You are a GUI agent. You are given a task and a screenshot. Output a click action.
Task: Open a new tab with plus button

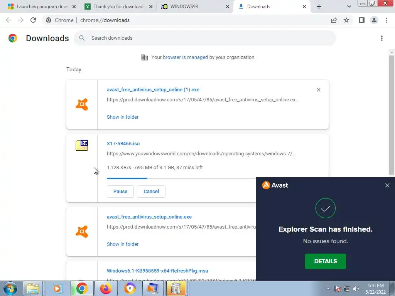[x=319, y=7]
